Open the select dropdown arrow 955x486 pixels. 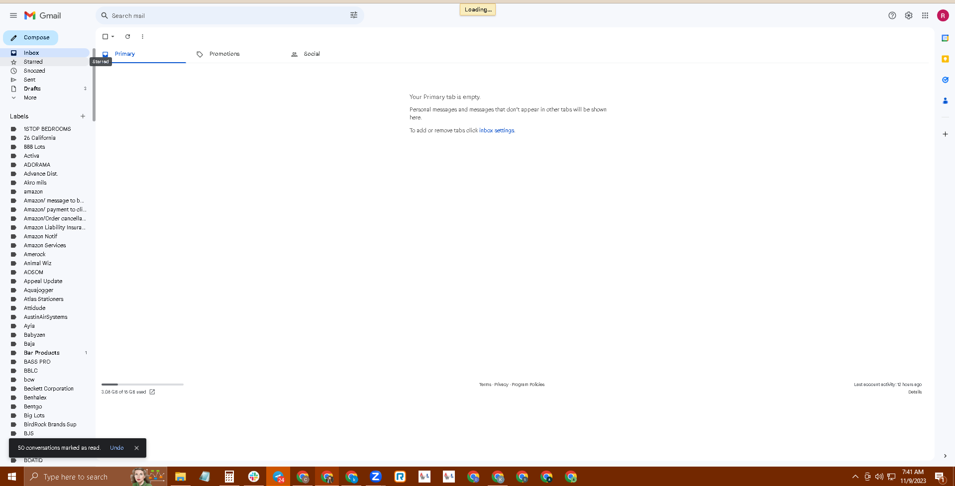tap(113, 36)
